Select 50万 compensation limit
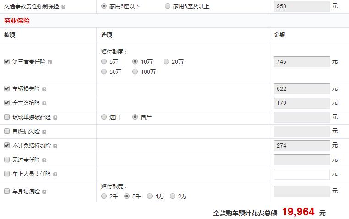 104,71
